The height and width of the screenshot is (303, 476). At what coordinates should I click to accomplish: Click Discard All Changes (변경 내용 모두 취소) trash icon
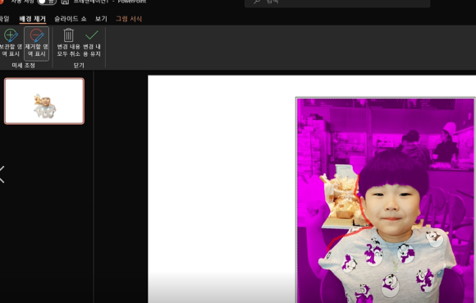69,44
